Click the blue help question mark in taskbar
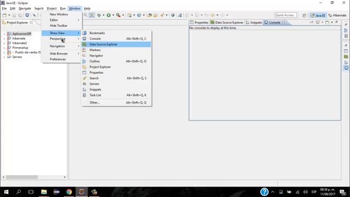Image resolution: width=350 pixels, height=197 pixels. coord(264,192)
